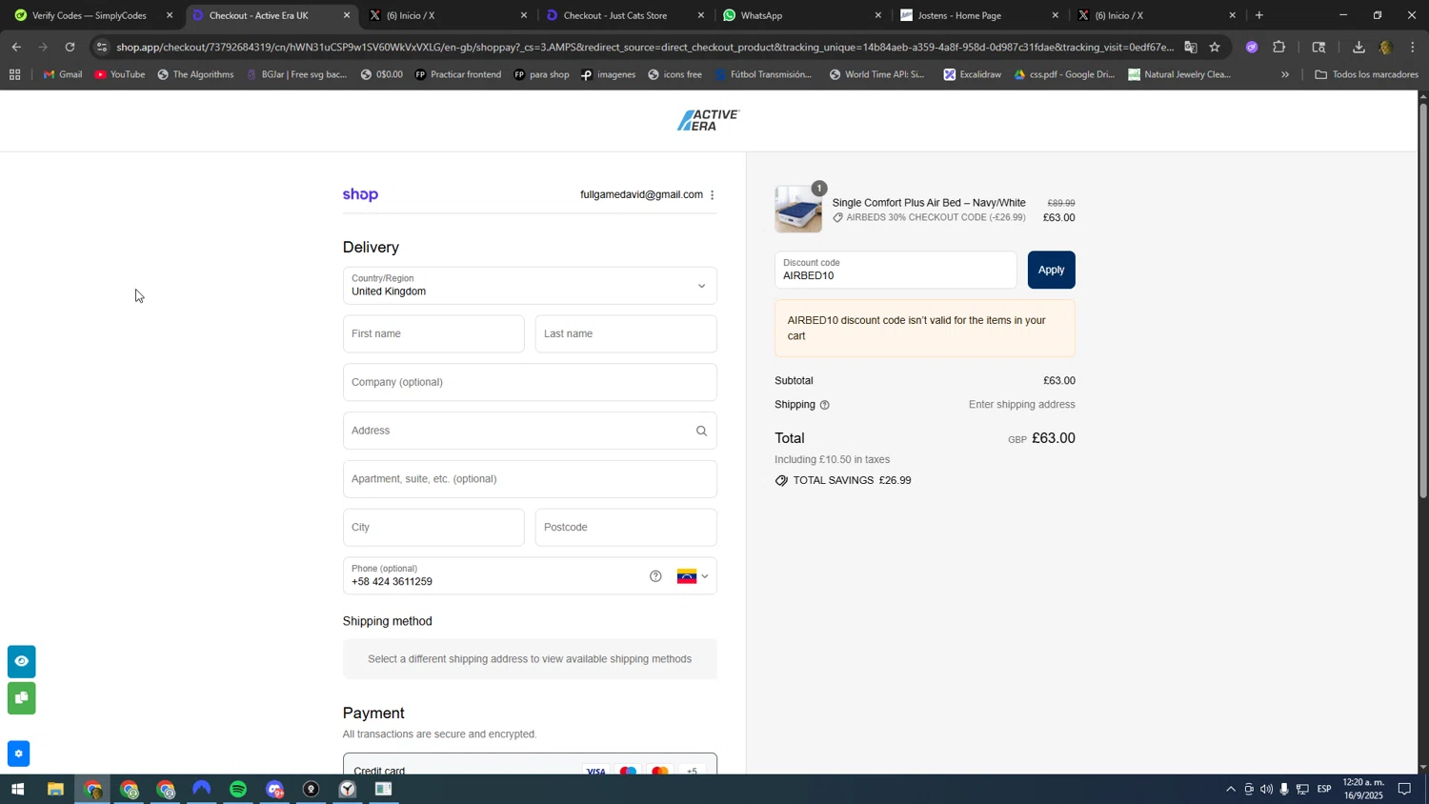
Task: Click the search magnifier in Address field
Action: pyautogui.click(x=701, y=431)
